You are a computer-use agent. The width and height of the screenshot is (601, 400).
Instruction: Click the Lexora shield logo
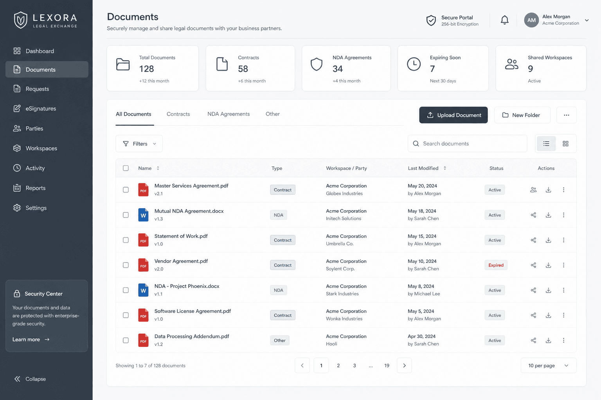(21, 20)
